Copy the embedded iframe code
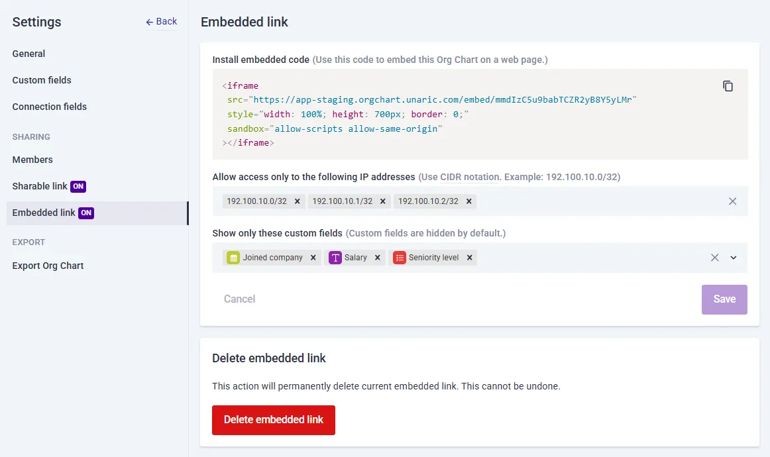 click(728, 86)
